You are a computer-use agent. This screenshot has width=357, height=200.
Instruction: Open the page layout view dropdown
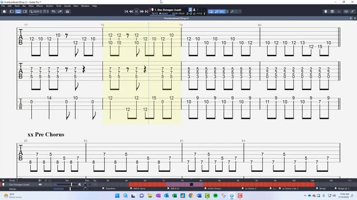pos(46,11)
